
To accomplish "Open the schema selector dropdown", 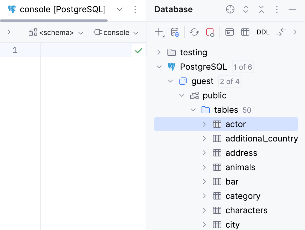I will coord(56,32).
